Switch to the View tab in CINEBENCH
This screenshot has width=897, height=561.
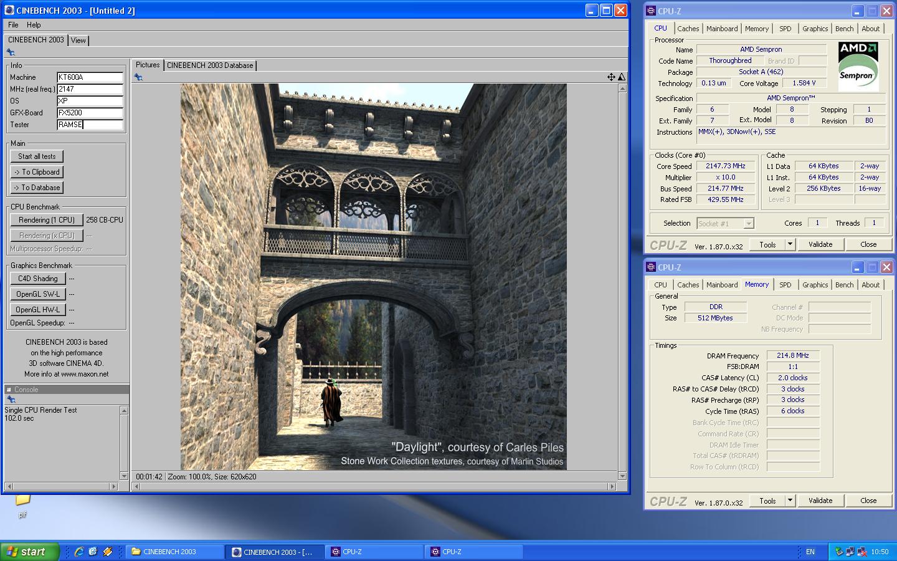pos(78,41)
